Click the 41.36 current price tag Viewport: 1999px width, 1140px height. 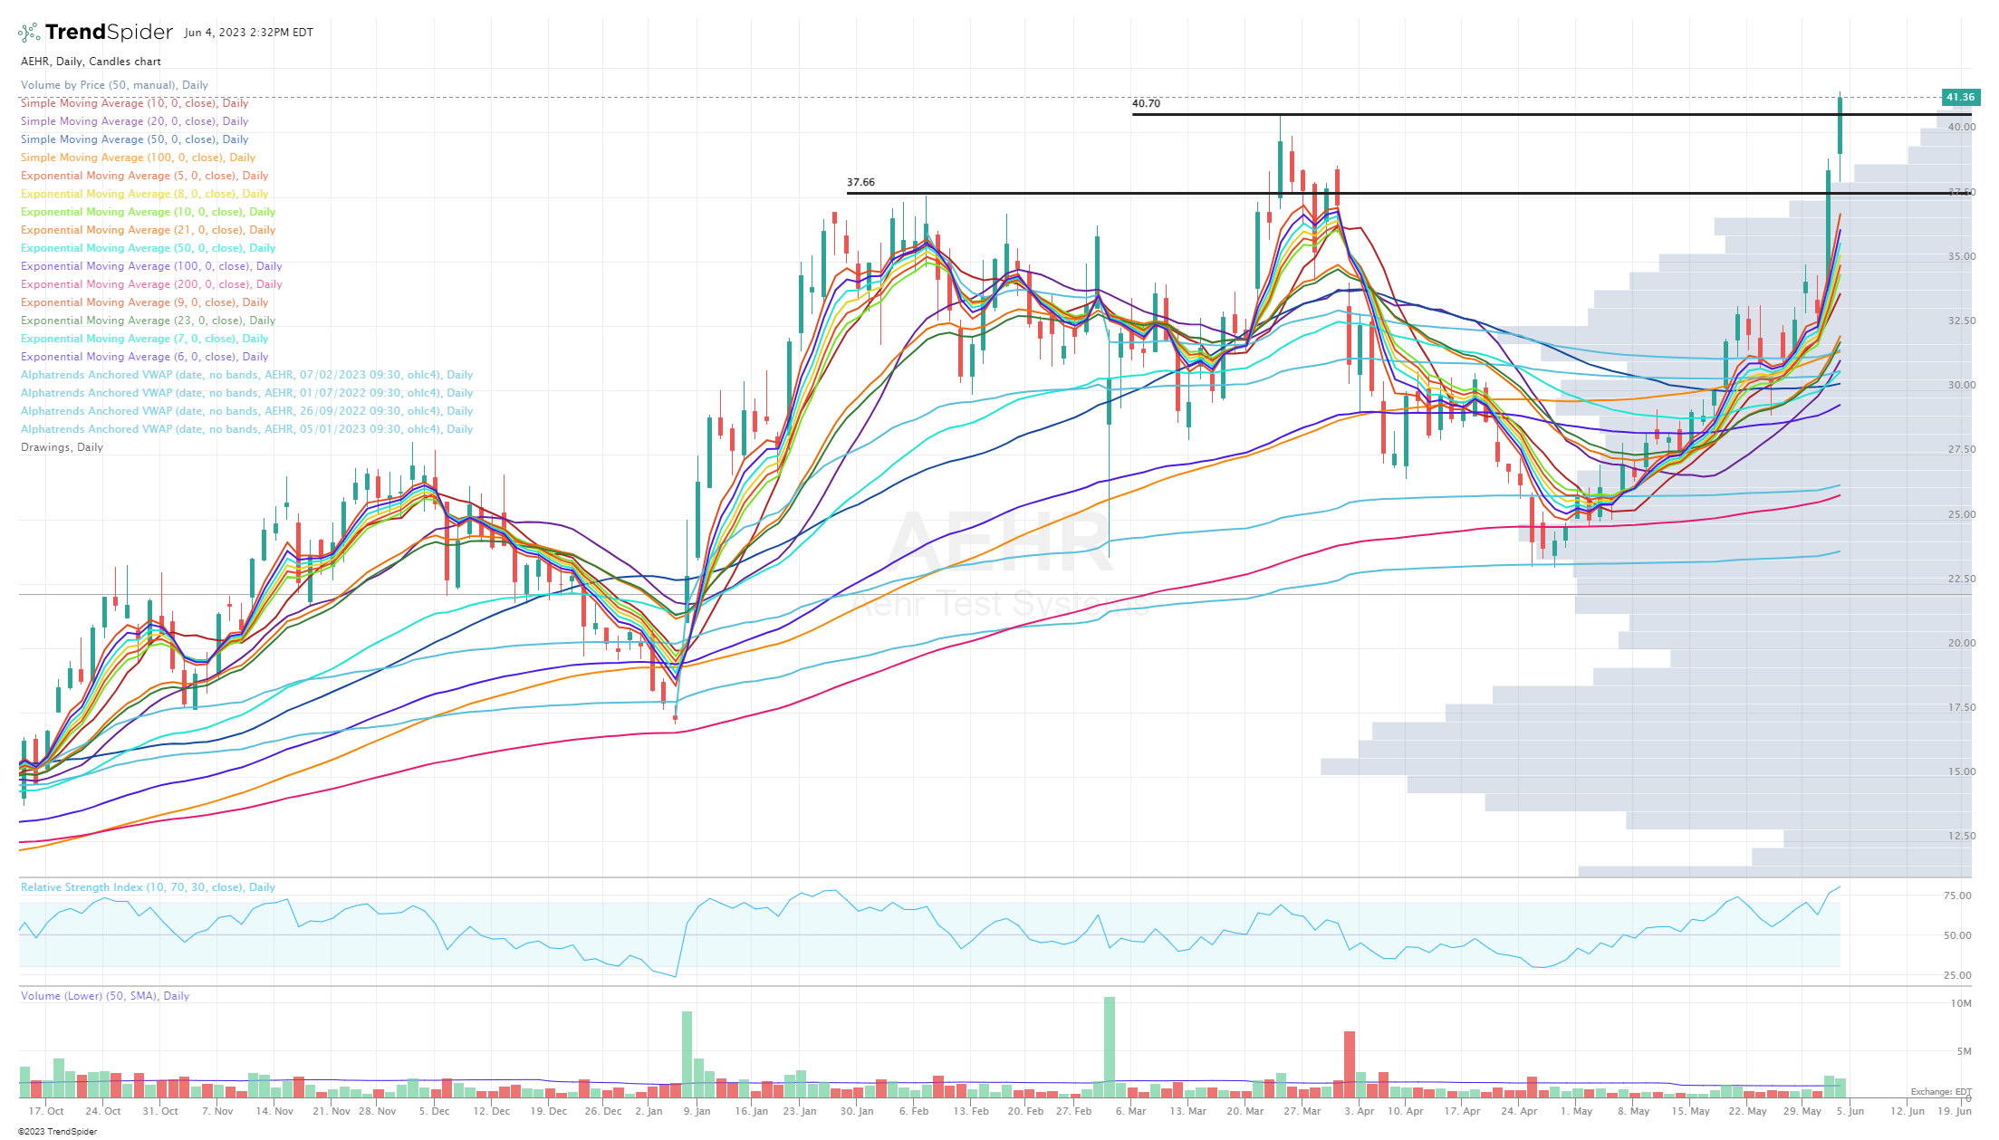tap(1960, 98)
